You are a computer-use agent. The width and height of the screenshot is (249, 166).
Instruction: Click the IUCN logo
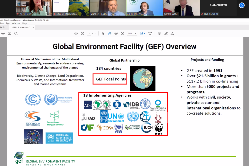pos(147,127)
